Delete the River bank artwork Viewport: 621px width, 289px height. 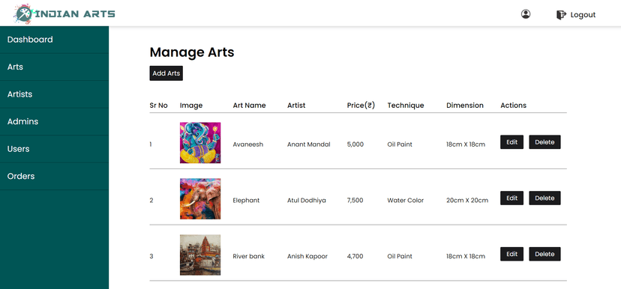click(x=544, y=254)
